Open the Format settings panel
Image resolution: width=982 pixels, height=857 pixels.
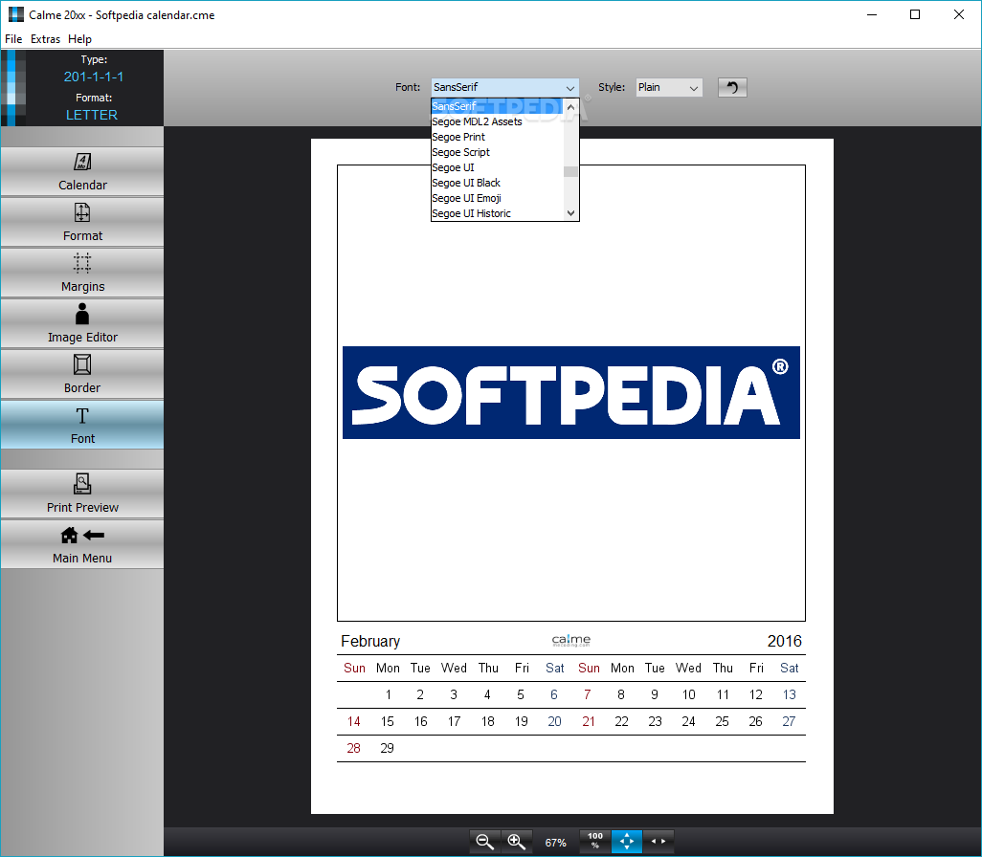[x=82, y=222]
